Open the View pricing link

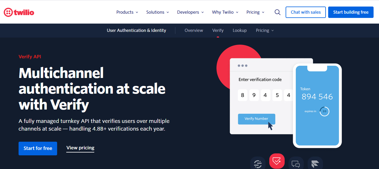point(80,148)
